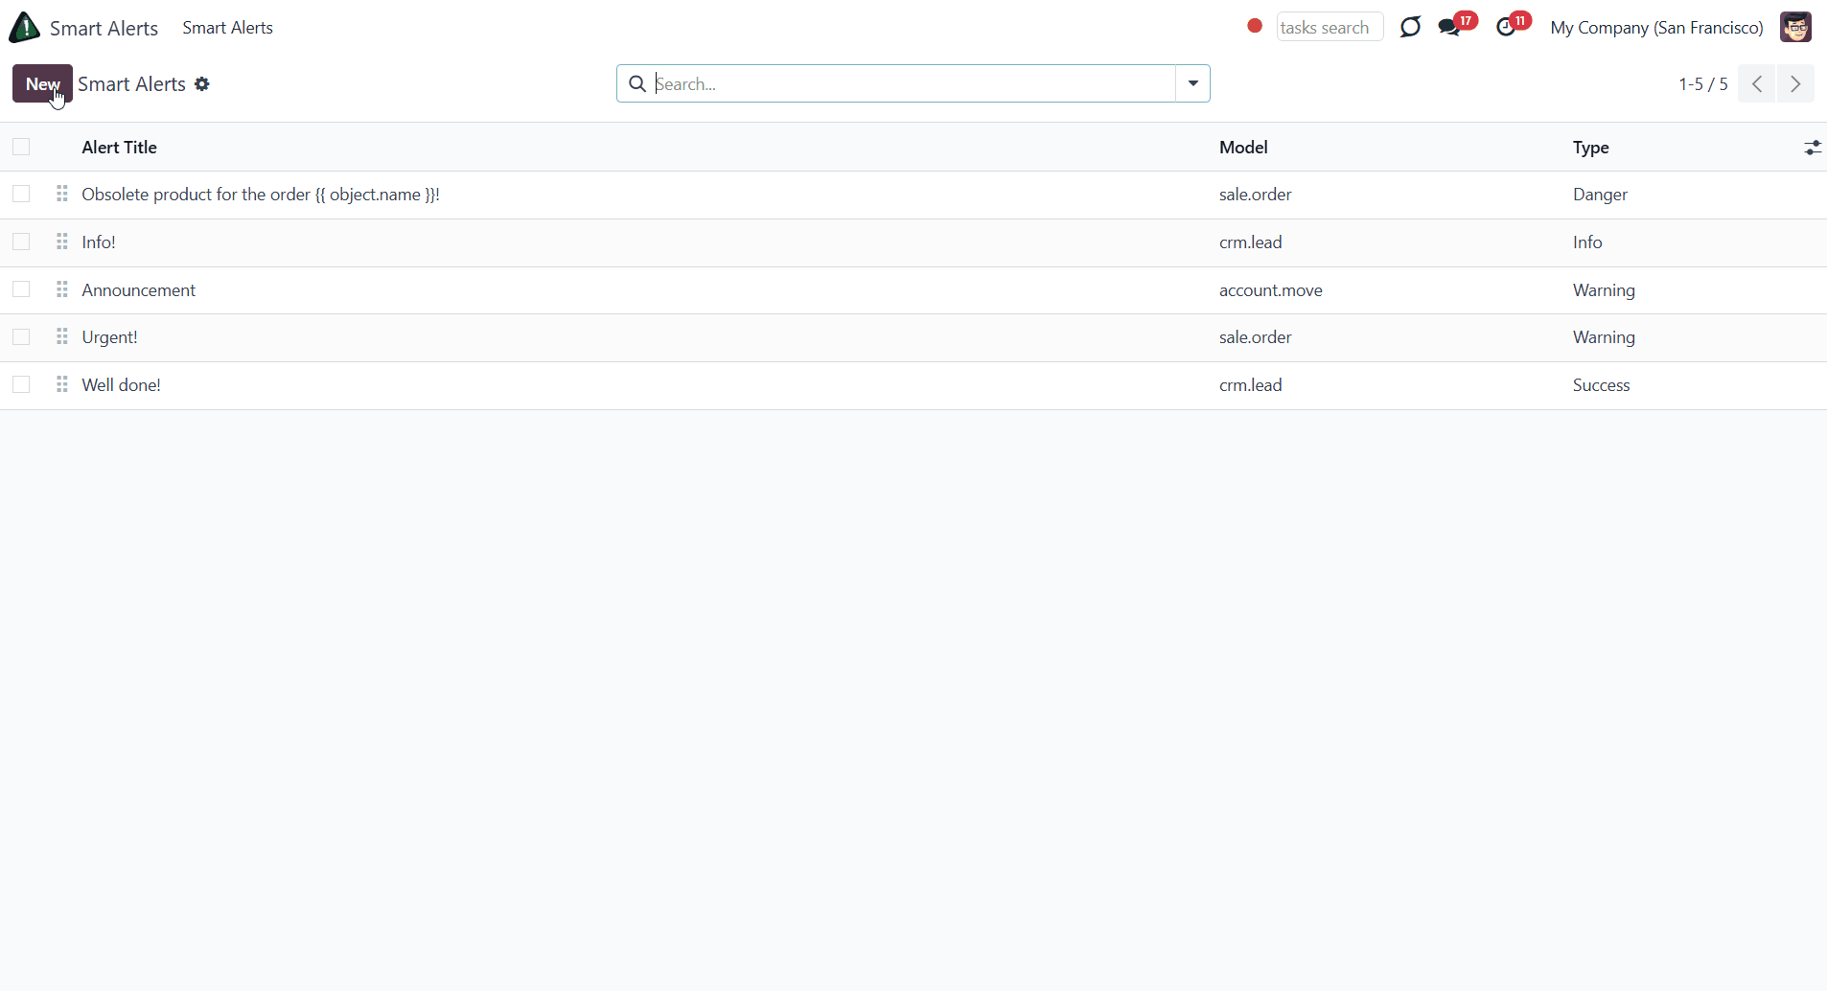Click the red recording dot icon

pos(1255,27)
